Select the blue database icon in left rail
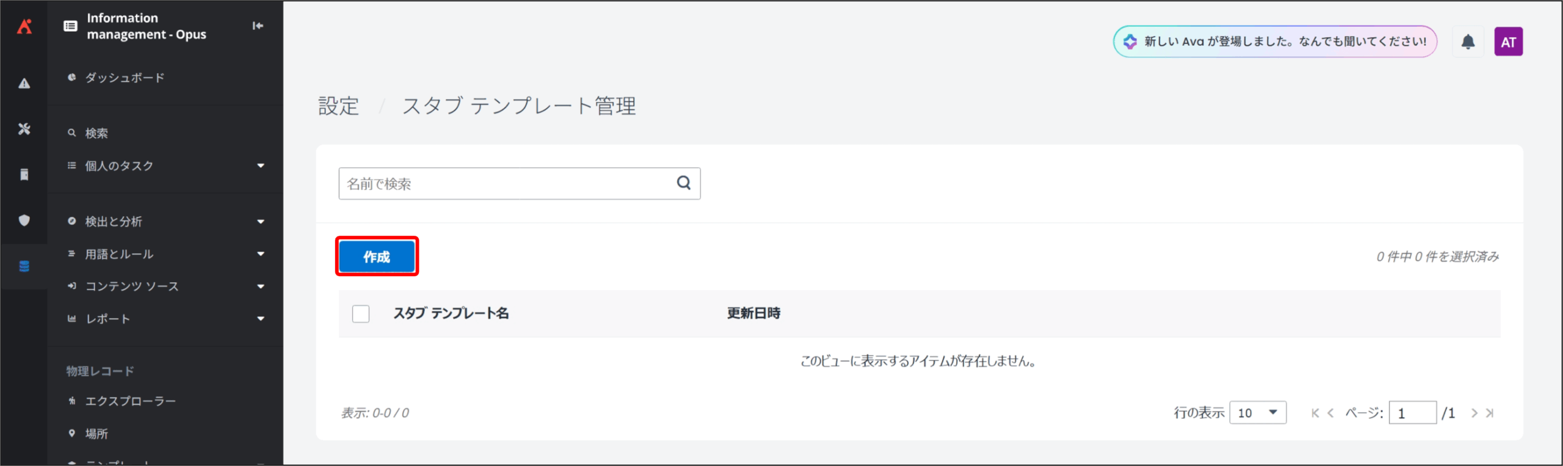 [24, 266]
